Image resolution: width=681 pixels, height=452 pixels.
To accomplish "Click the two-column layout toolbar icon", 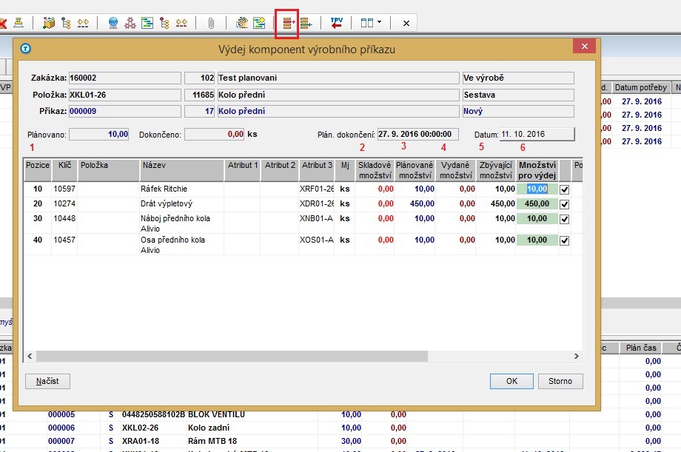I will (367, 23).
